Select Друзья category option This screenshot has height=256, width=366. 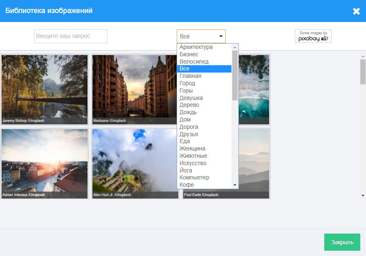click(x=204, y=134)
